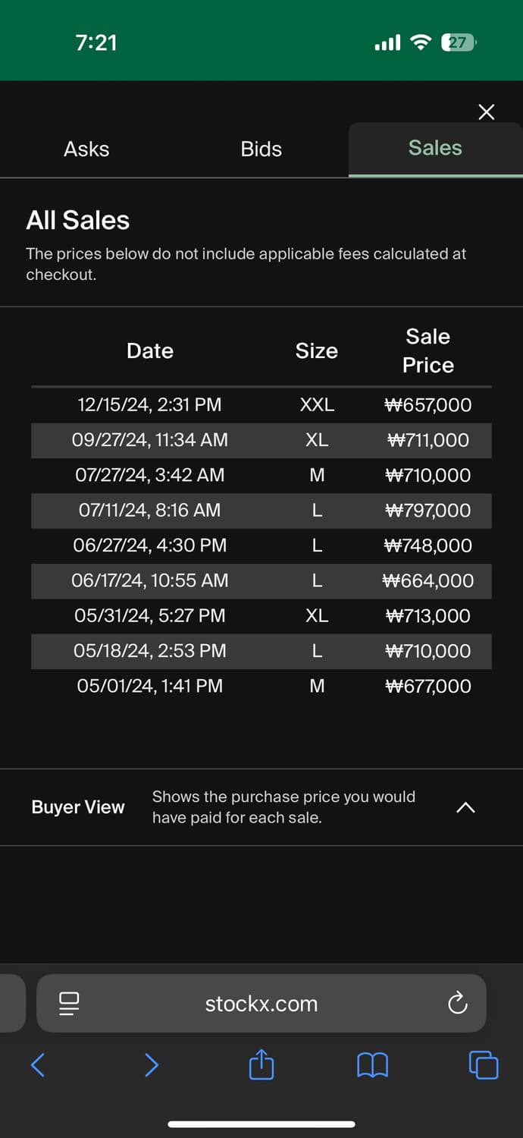Screen dimensions: 523x1138
Task: Tap the Size column header
Action: click(317, 351)
